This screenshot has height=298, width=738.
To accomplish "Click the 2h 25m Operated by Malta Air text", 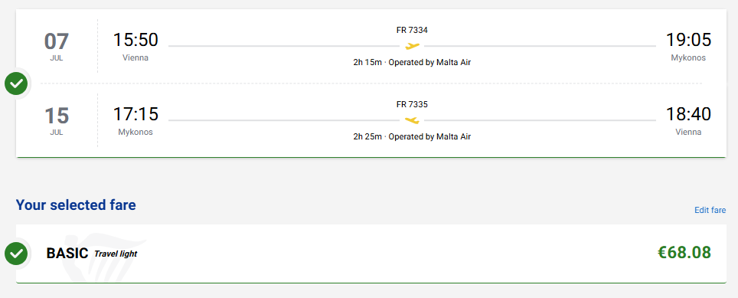I will [x=412, y=136].
